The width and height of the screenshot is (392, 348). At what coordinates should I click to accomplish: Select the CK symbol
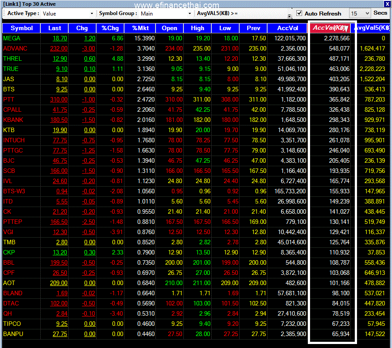(7, 211)
